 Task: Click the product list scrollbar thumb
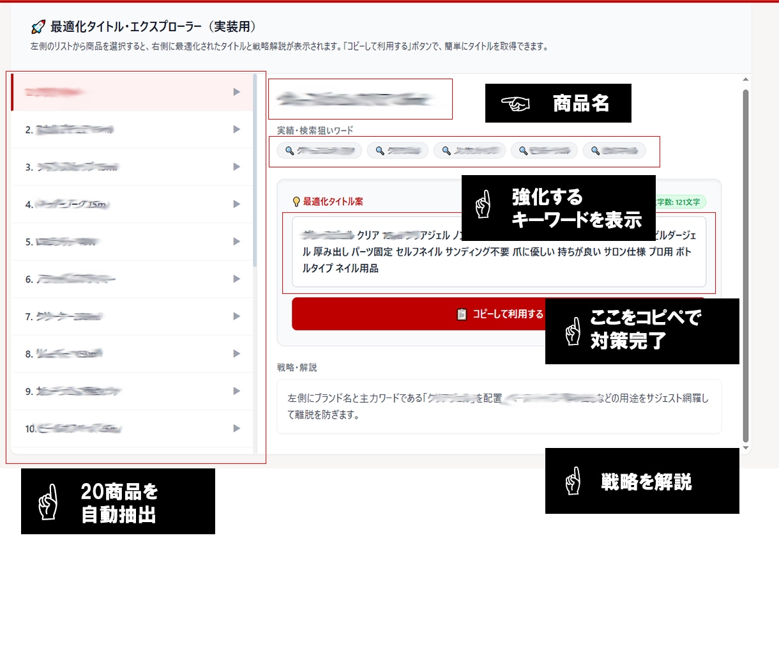(255, 170)
